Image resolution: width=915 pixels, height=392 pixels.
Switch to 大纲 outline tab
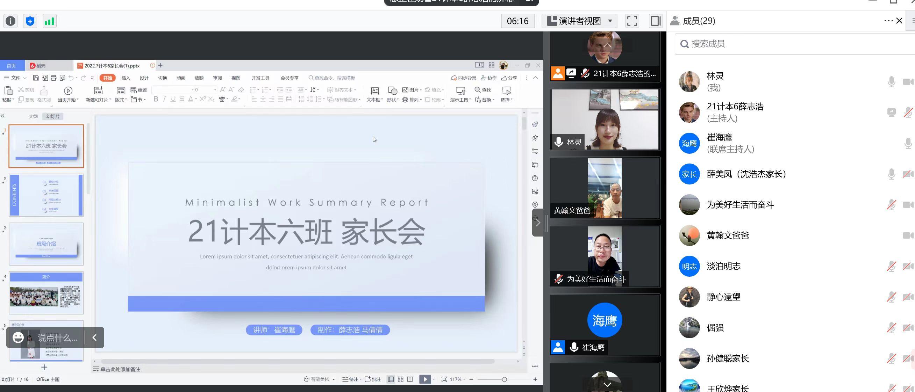(33, 116)
